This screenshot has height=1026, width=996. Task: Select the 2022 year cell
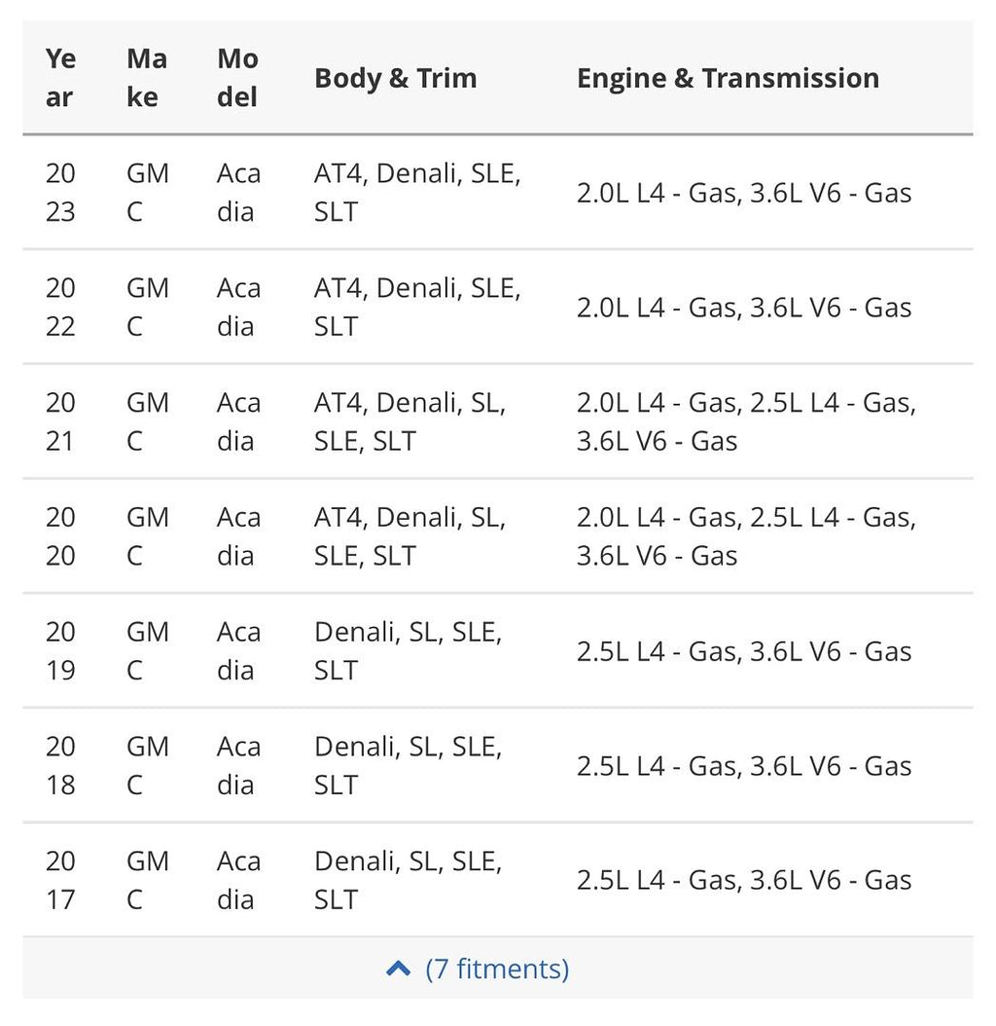tap(61, 307)
